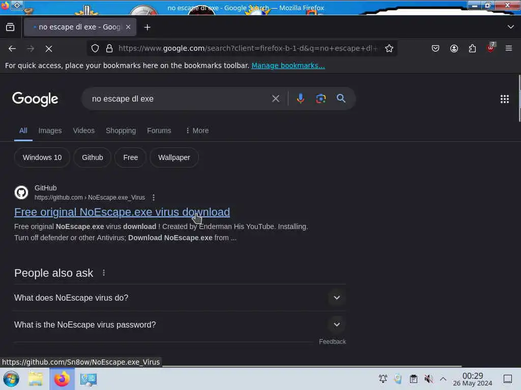Open the uBlock Origin extension icon
This screenshot has height=390, width=521.
[x=491, y=48]
